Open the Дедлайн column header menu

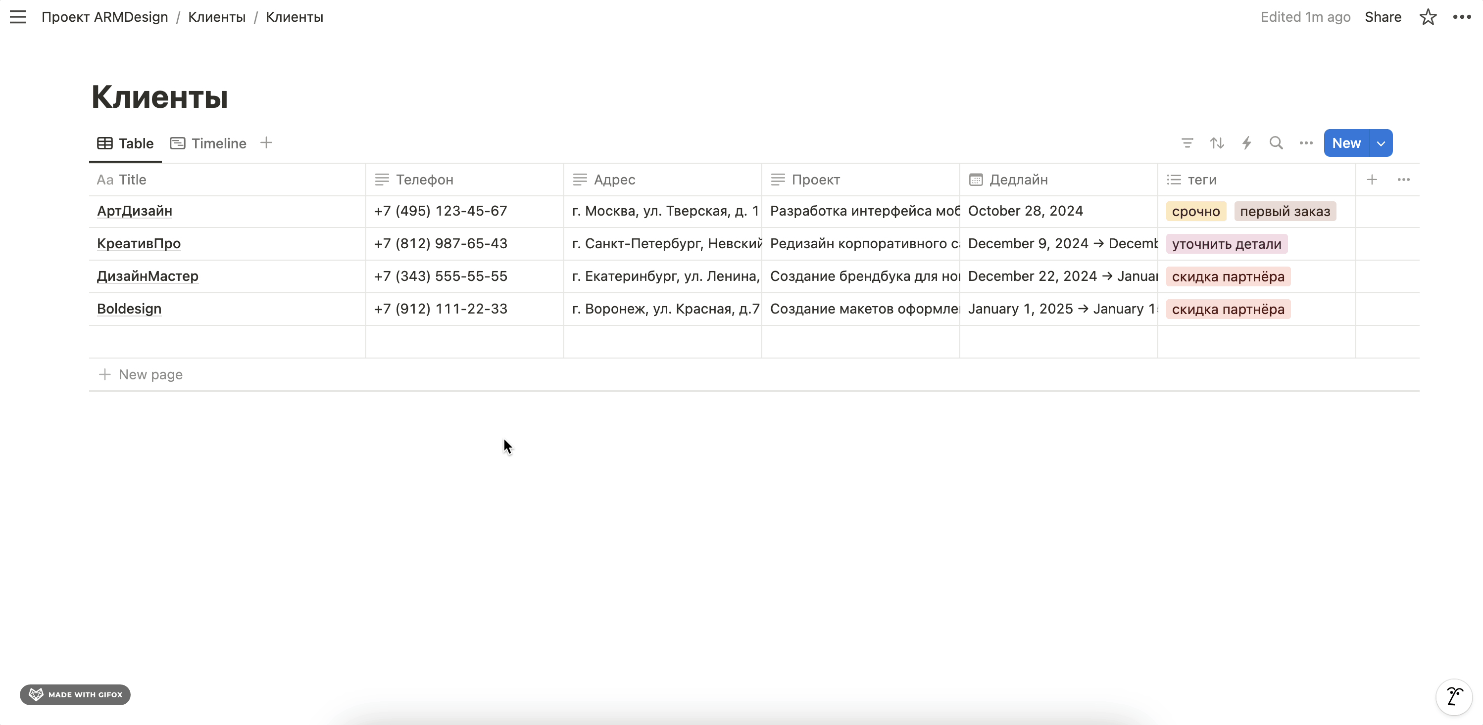click(x=1018, y=180)
